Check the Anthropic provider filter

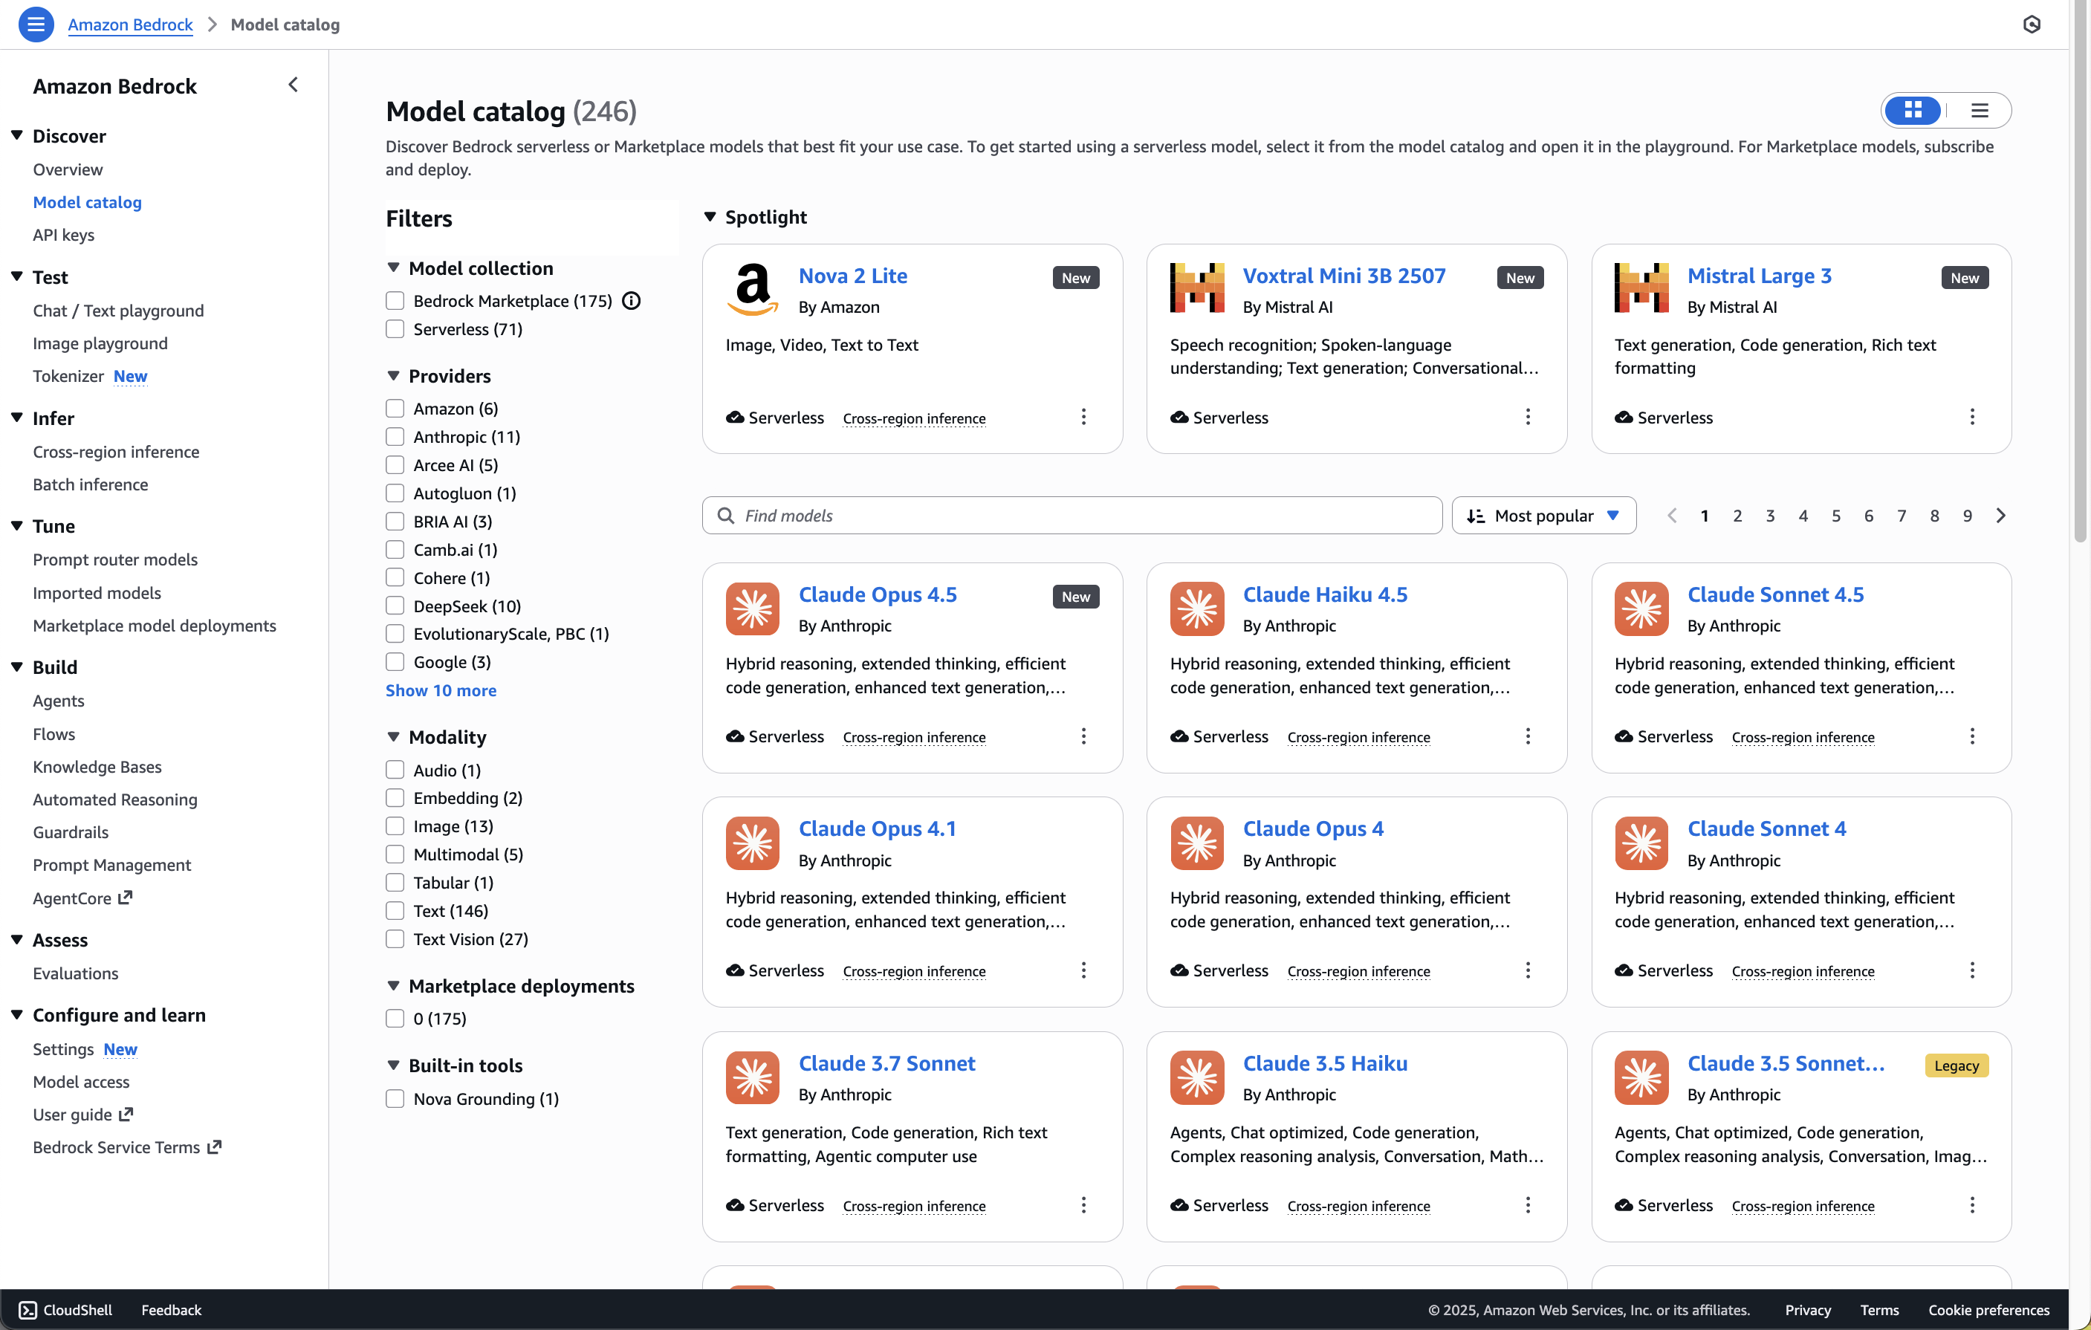click(x=395, y=437)
